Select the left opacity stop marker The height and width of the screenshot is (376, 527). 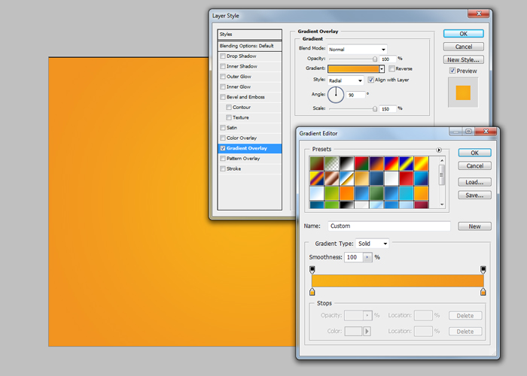[x=312, y=269]
